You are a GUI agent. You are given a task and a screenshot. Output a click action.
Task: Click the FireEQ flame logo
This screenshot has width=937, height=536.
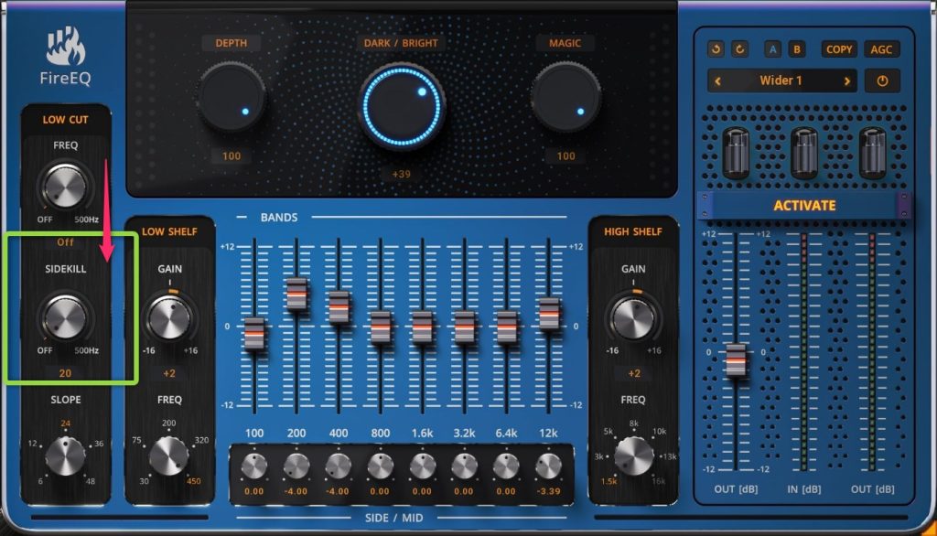tap(65, 47)
